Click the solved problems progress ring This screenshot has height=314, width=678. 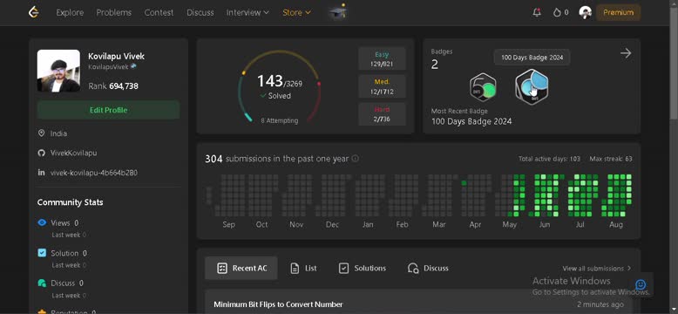pyautogui.click(x=280, y=86)
